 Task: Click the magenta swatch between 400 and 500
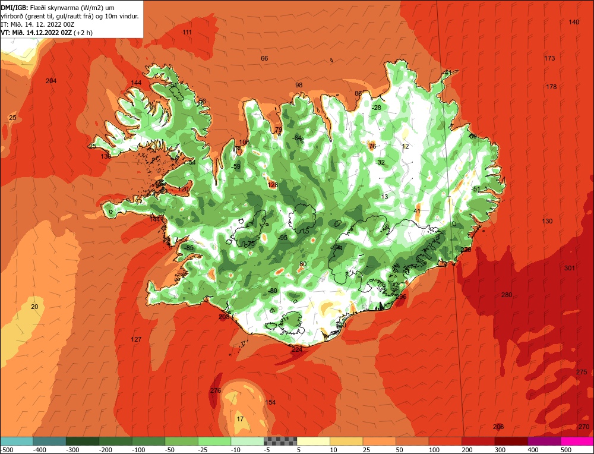click(577, 441)
